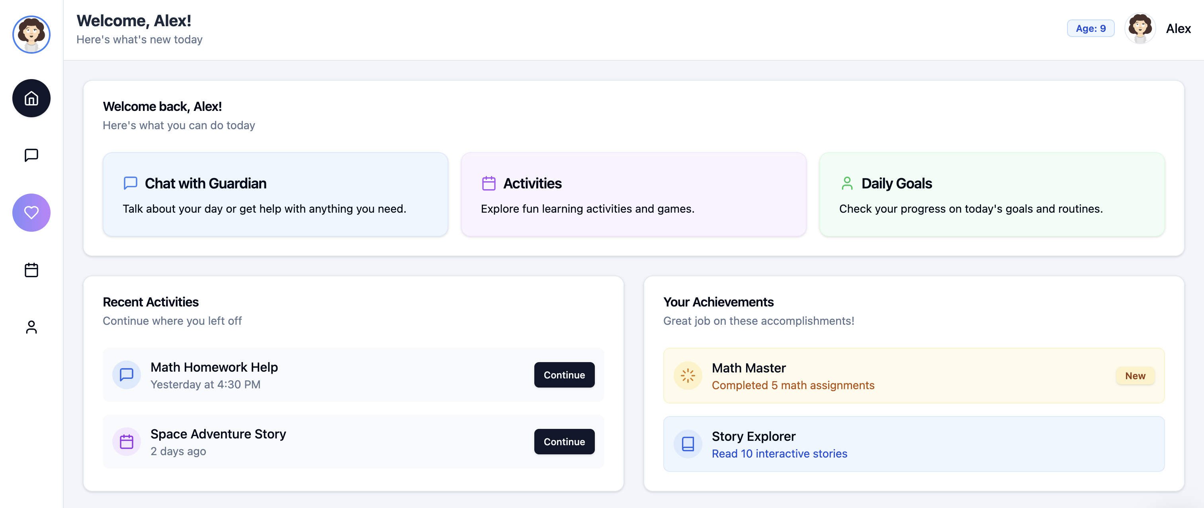Click the person profile sidebar icon
The height and width of the screenshot is (508, 1204).
tap(31, 327)
